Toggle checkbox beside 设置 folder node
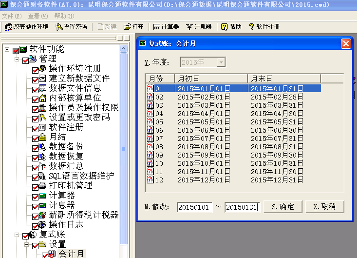The image size is (357, 258). coord(35,246)
